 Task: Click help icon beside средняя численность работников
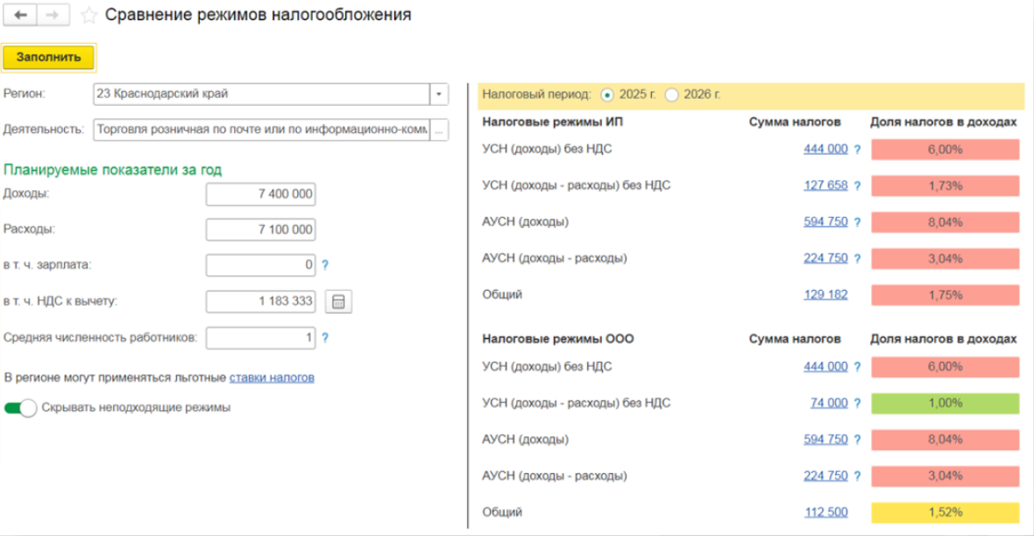325,338
